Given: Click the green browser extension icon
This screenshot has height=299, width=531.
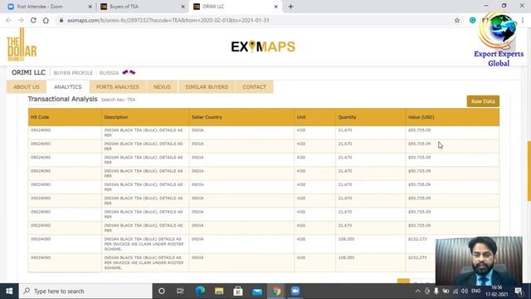Looking at the screenshot, I should [x=472, y=20].
